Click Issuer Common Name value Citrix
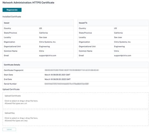 point(42,51)
